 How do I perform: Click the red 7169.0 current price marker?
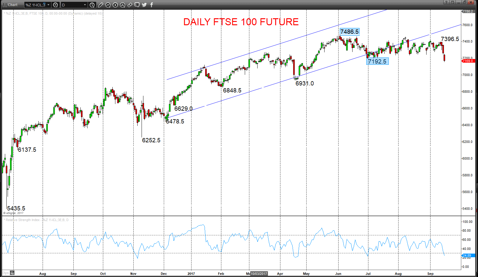pos(468,61)
